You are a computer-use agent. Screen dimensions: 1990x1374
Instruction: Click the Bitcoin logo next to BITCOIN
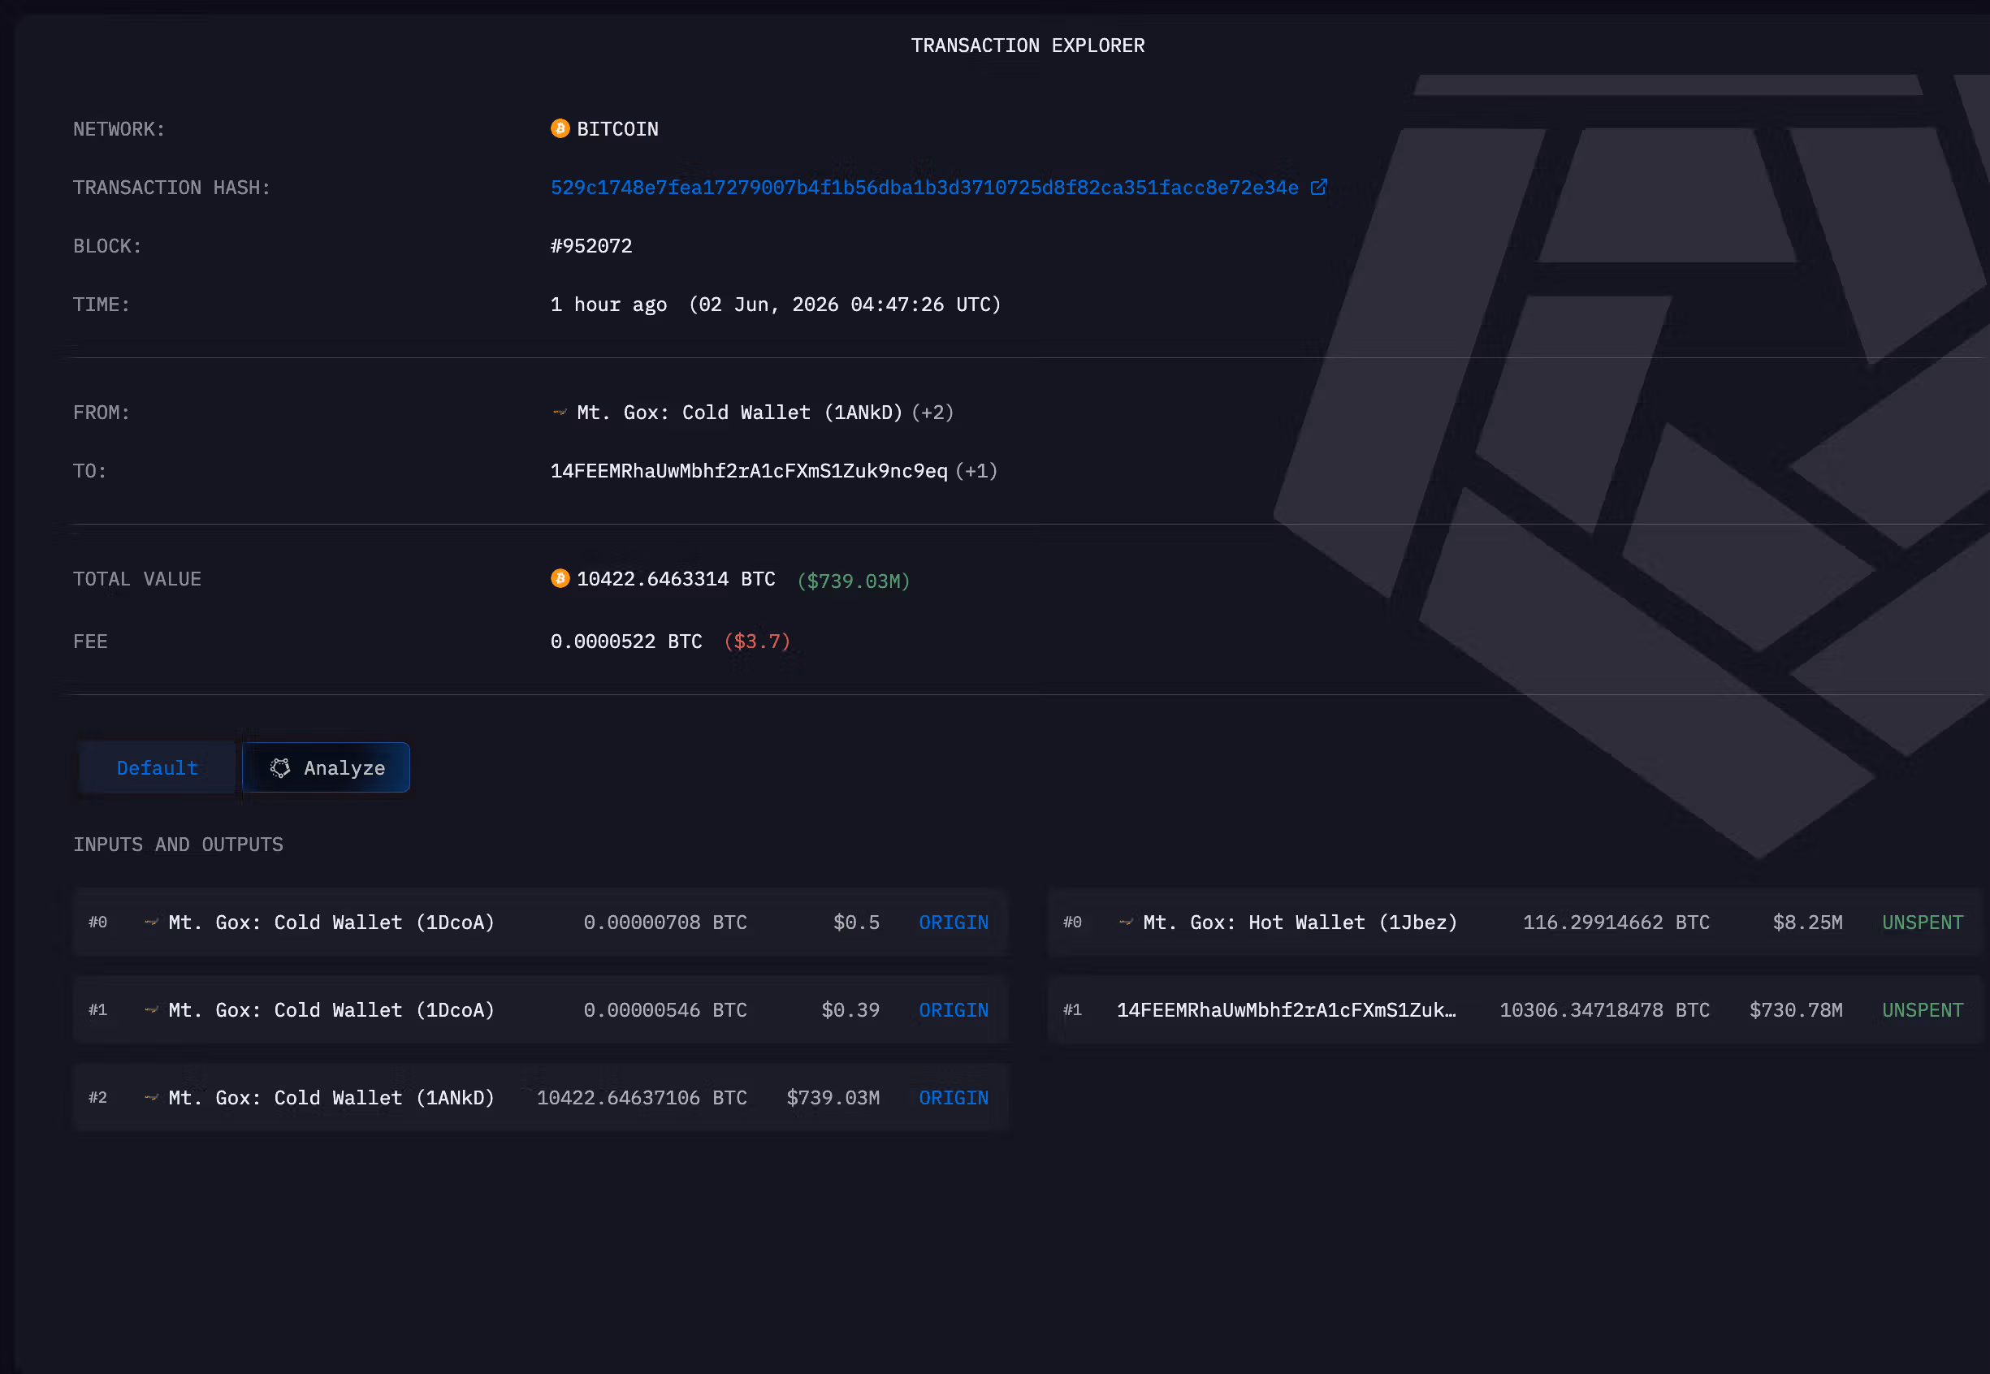(x=560, y=128)
